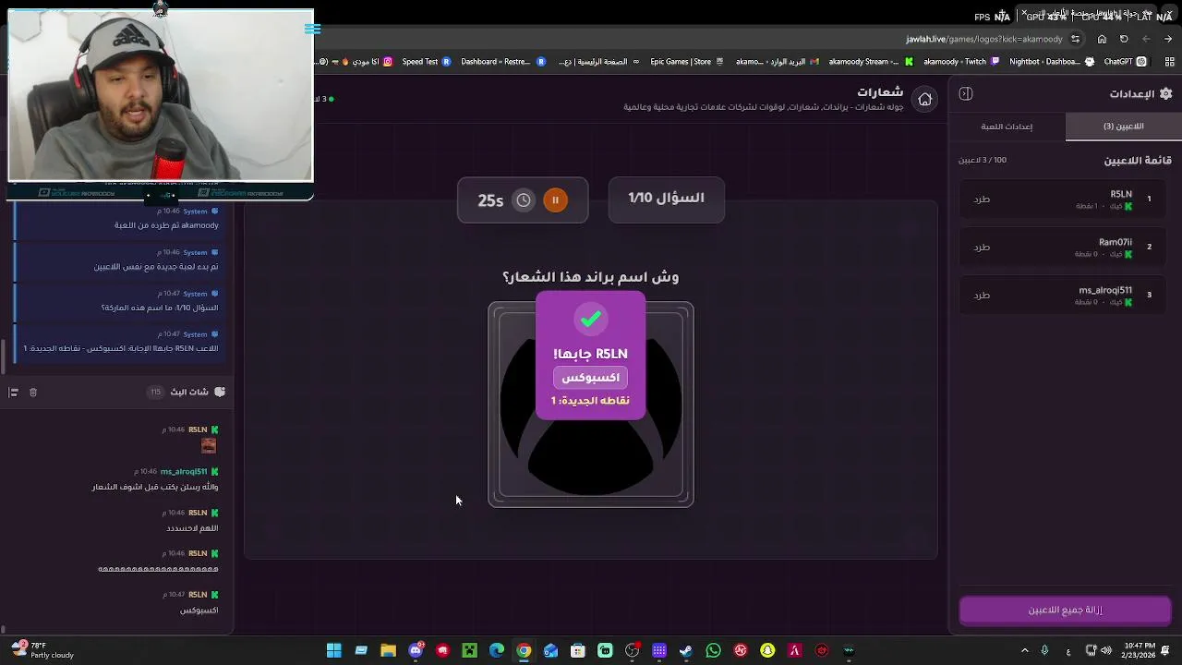
Task: Click ms_alroqi511 username in chat
Action: point(184,472)
